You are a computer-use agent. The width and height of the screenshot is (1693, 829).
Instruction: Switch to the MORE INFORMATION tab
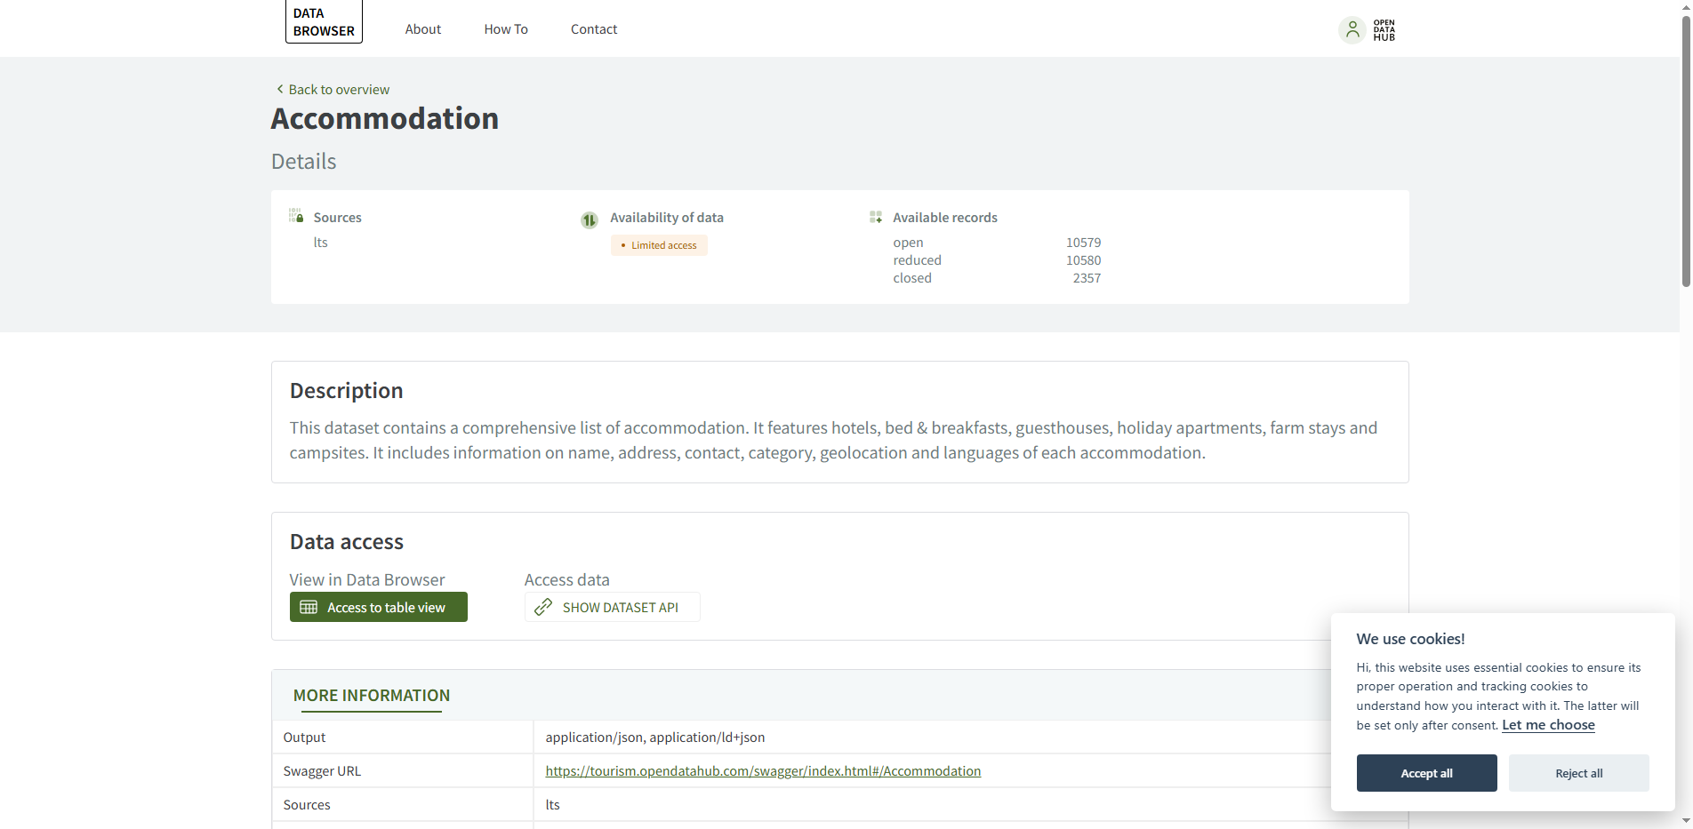click(x=372, y=696)
